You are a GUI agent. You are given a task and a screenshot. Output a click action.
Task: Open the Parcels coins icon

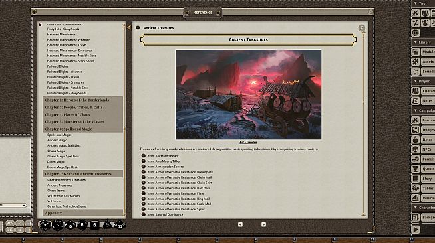point(416,159)
